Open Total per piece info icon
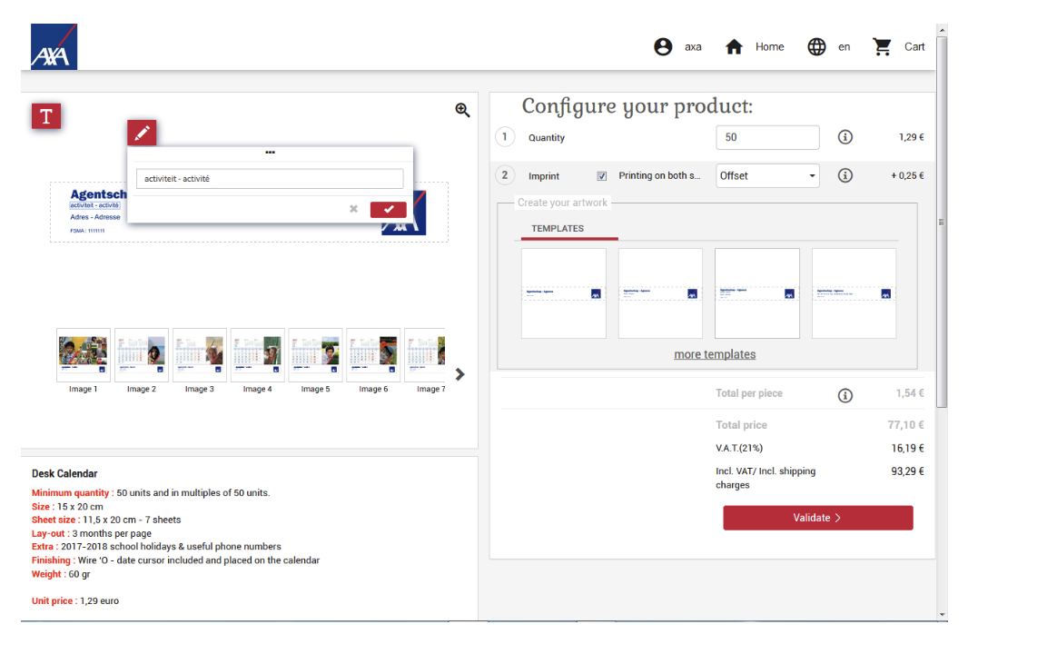The image size is (1057, 654). (845, 395)
